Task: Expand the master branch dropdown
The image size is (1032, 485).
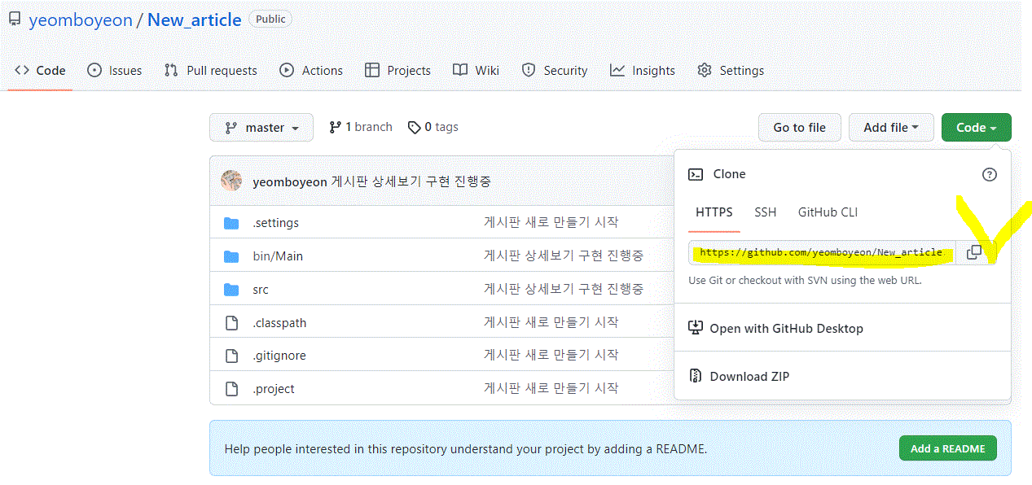Action: [x=261, y=128]
